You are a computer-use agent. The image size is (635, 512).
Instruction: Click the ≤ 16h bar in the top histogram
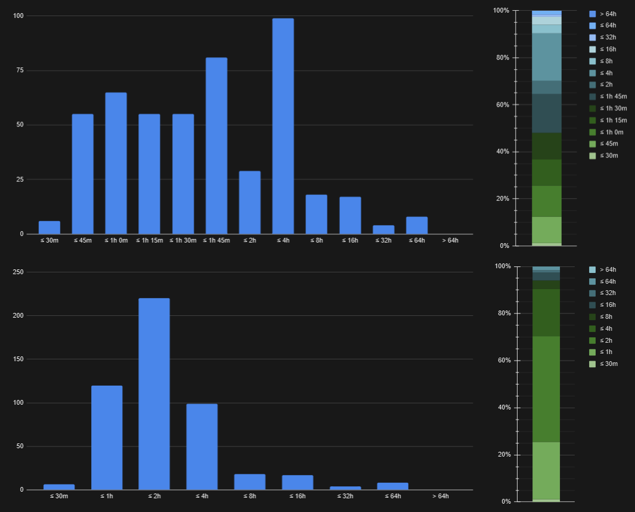click(x=351, y=215)
